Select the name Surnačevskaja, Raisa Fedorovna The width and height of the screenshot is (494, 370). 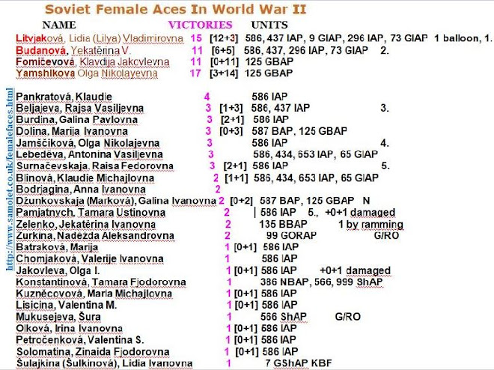[95, 166]
